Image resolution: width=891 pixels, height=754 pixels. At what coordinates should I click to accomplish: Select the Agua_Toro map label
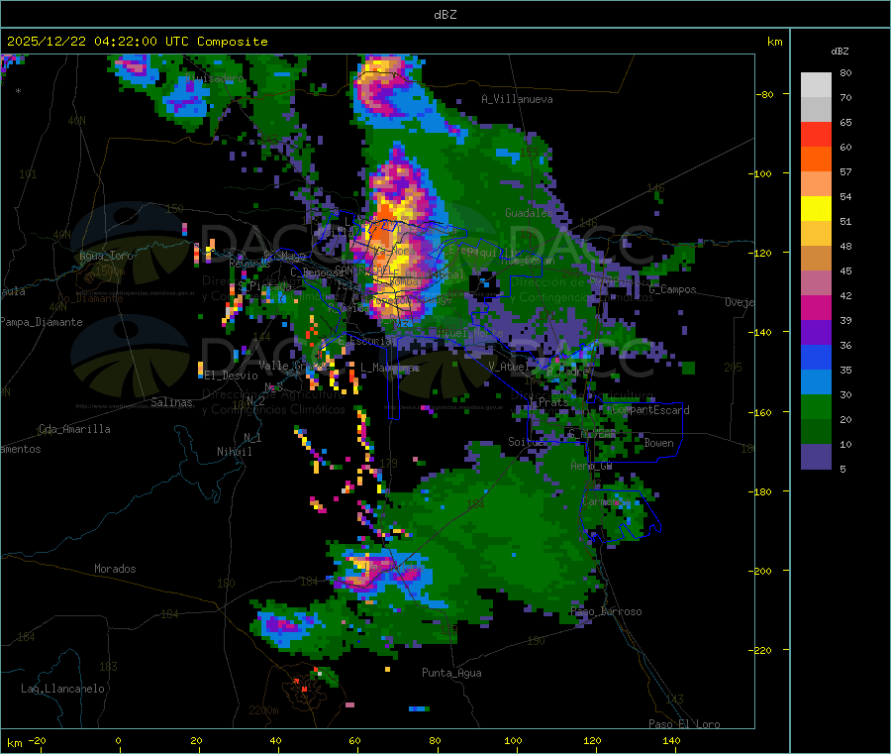tap(106, 256)
